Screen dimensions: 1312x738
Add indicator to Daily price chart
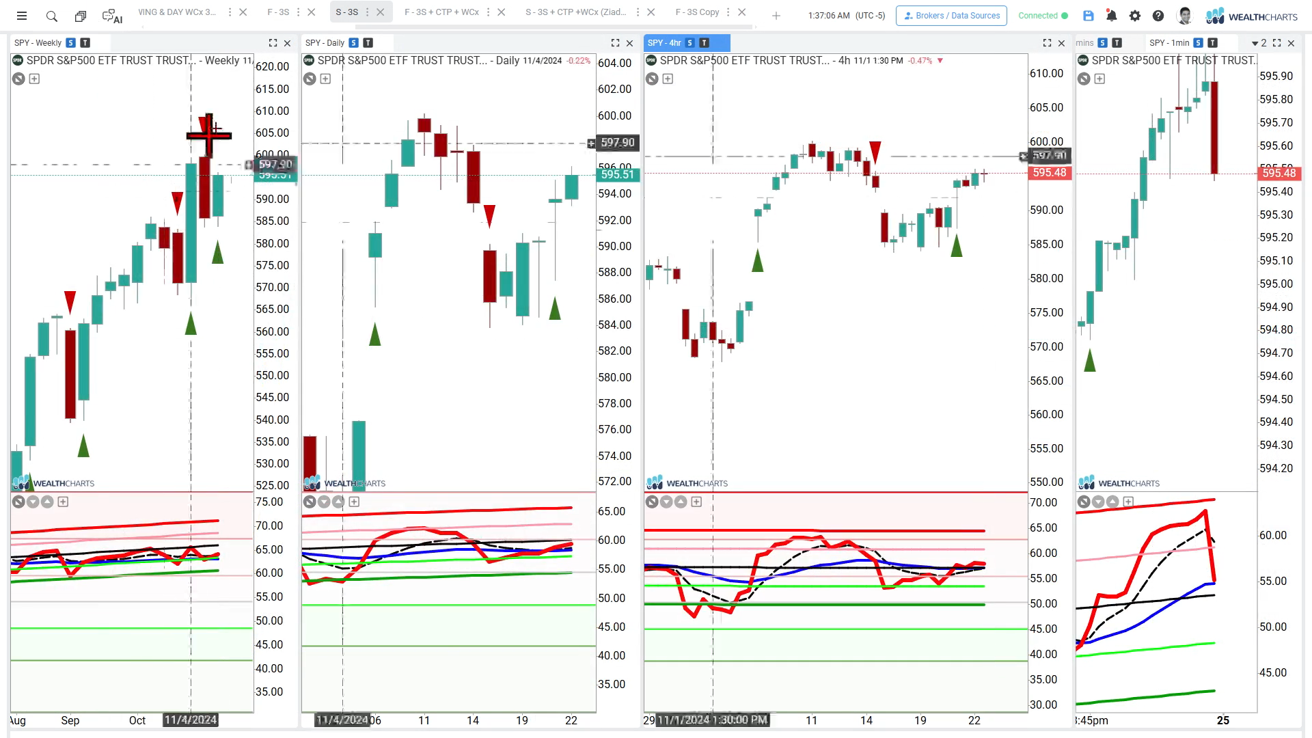pyautogui.click(x=325, y=79)
